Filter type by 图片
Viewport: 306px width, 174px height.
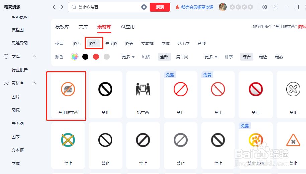[77, 44]
